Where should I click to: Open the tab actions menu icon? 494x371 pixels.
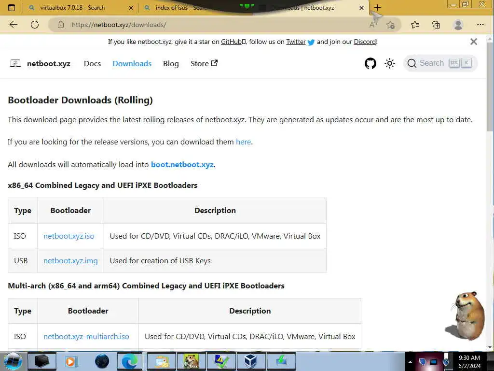point(12,8)
